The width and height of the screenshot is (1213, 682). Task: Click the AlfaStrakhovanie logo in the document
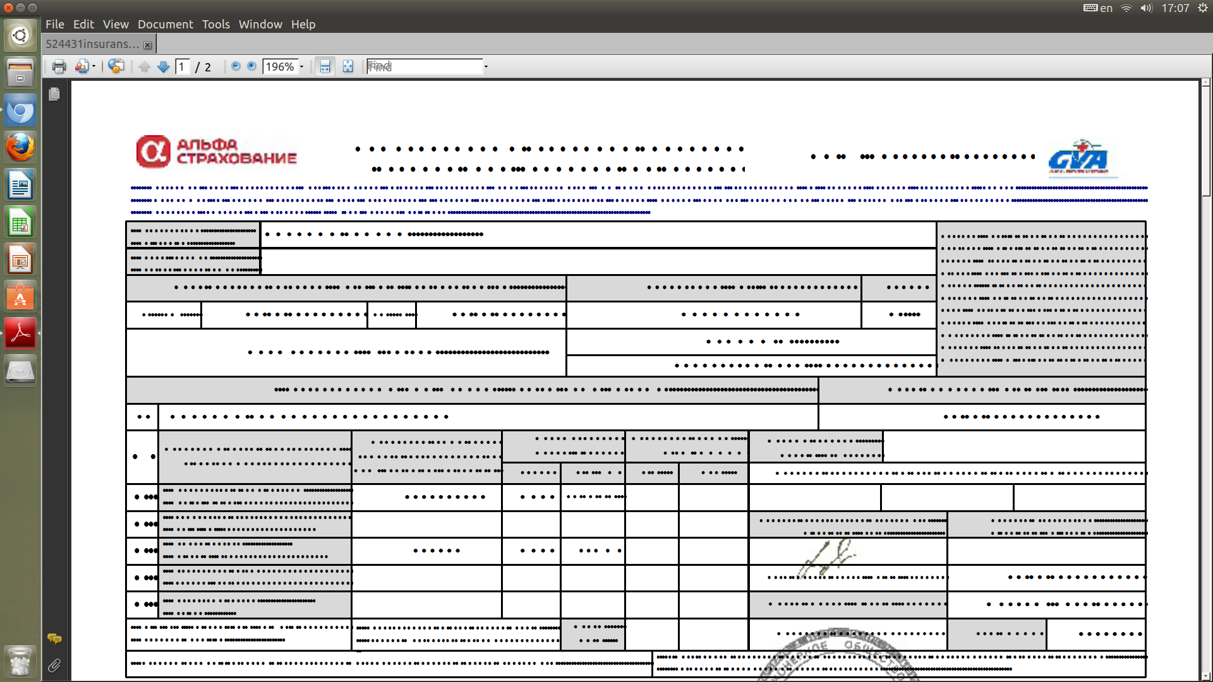pos(216,152)
